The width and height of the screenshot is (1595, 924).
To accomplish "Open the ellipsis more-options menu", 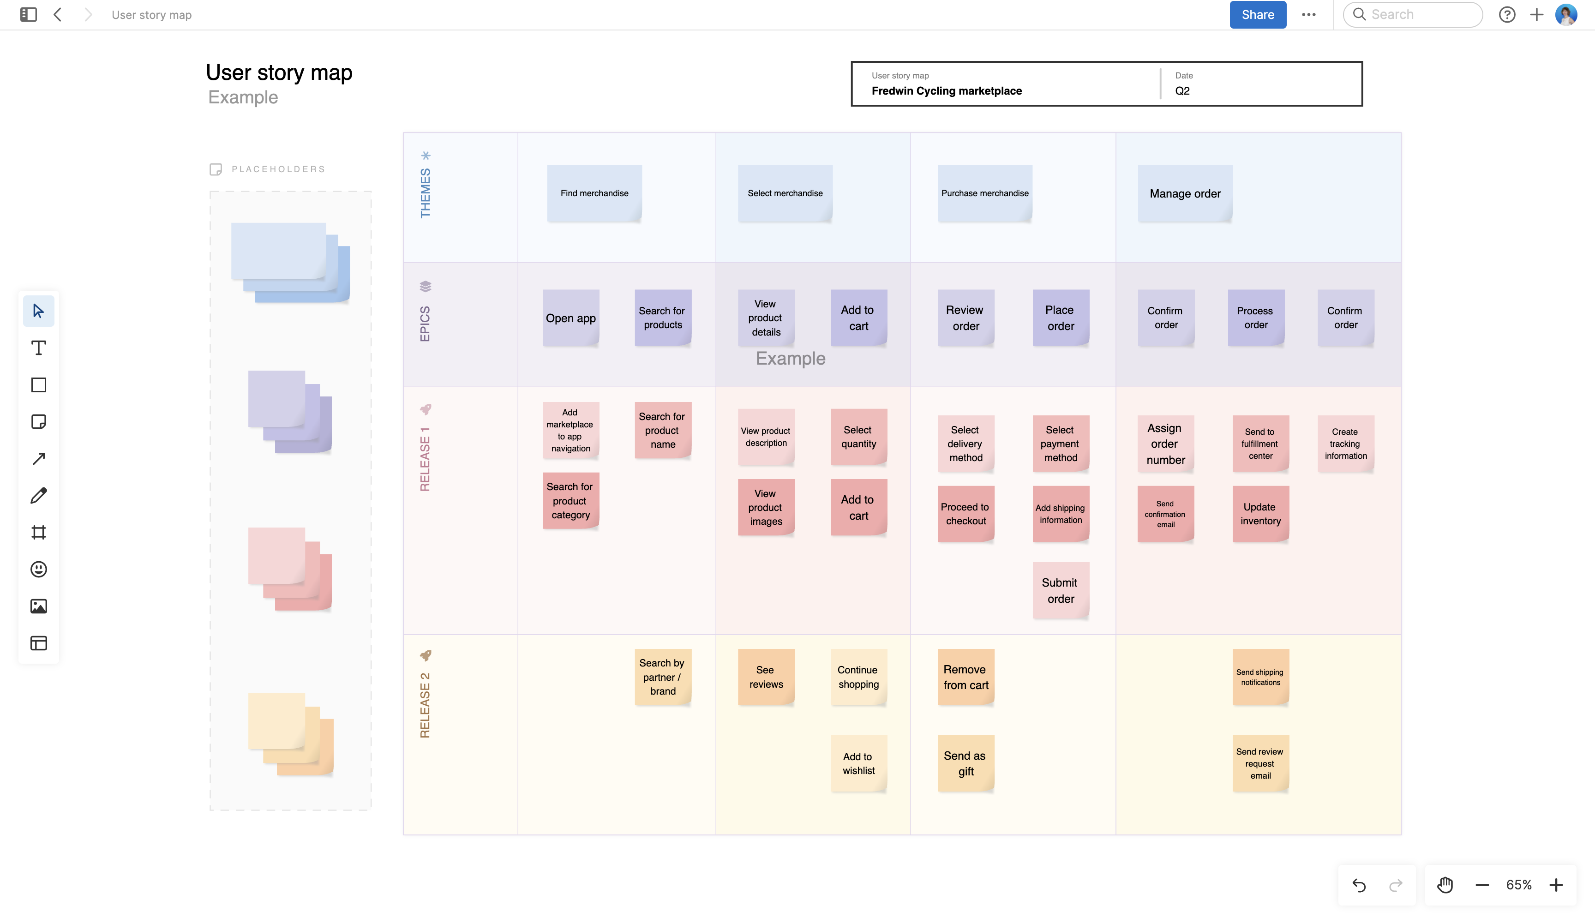I will click(x=1309, y=15).
